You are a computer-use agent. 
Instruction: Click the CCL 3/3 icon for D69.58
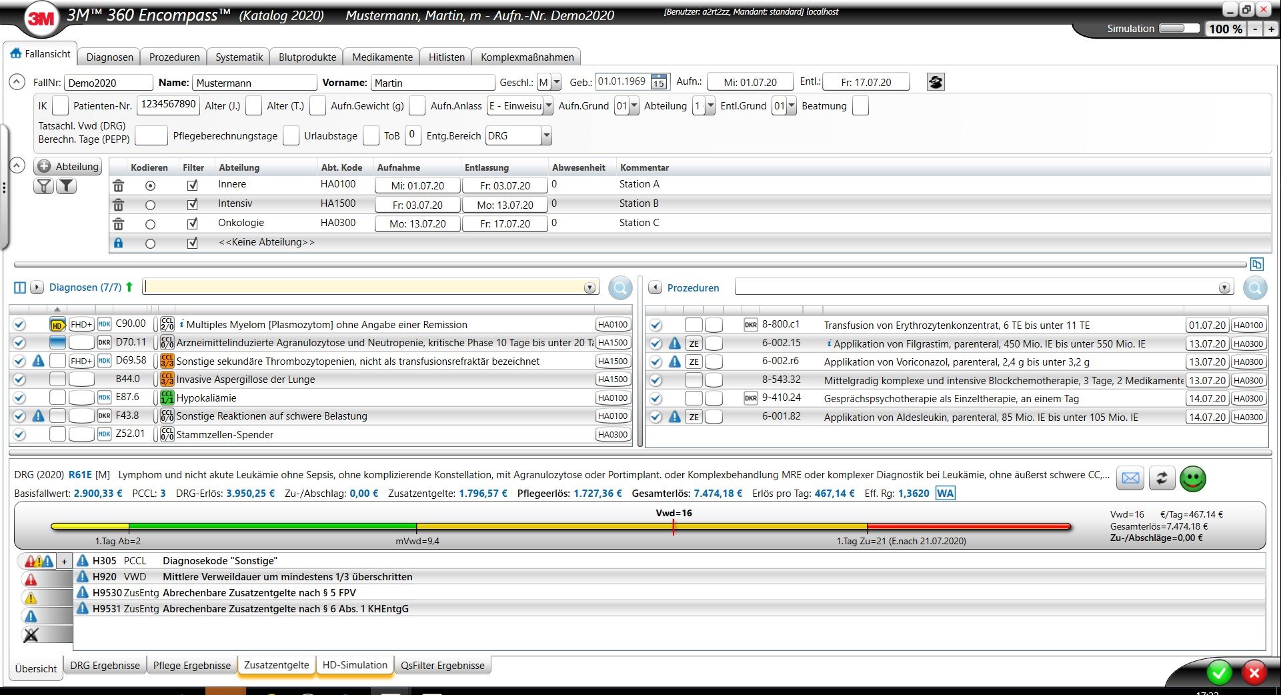point(167,361)
